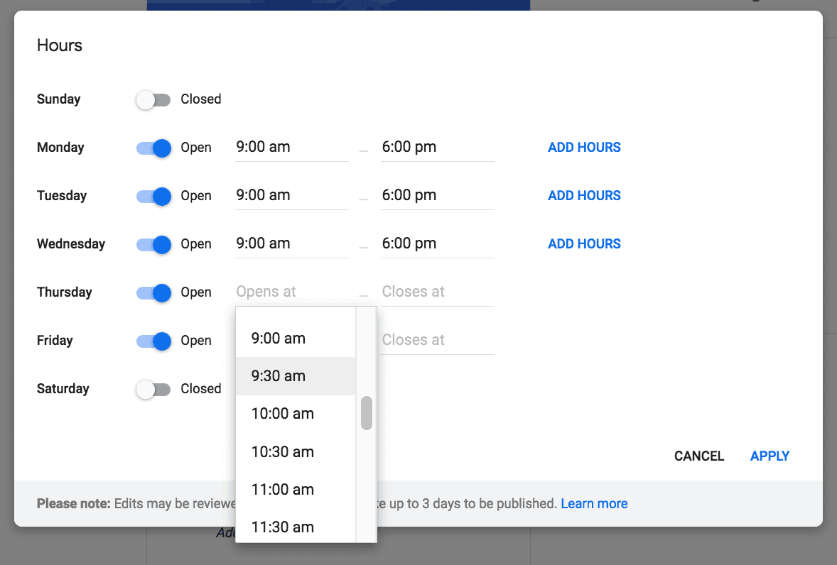Open Tuesday closing time dropdown

(438, 196)
